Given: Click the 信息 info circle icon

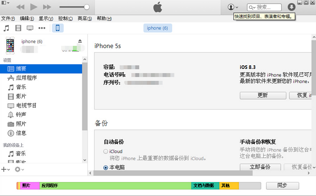Looking at the screenshot, I should click(x=11, y=133).
